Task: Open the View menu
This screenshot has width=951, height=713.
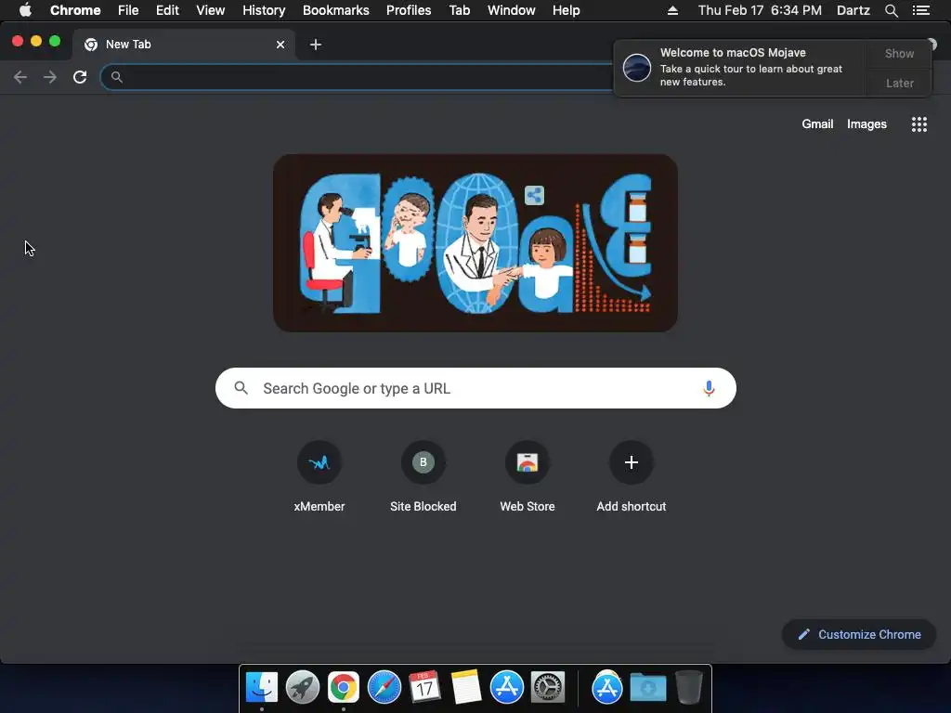Action: (211, 10)
